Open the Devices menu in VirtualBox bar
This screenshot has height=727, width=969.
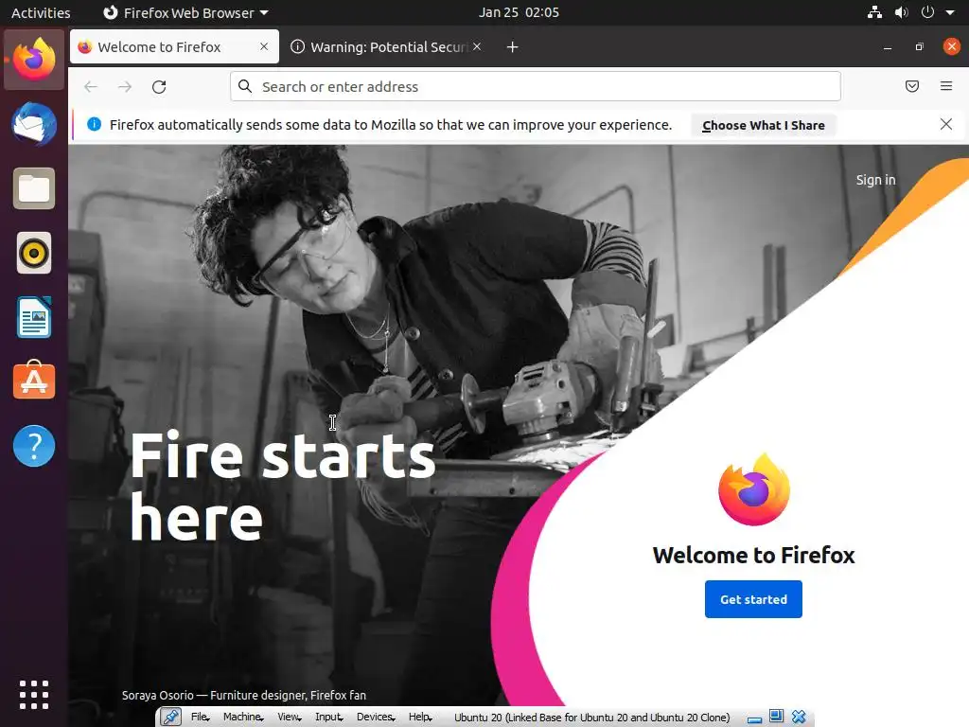click(x=375, y=717)
